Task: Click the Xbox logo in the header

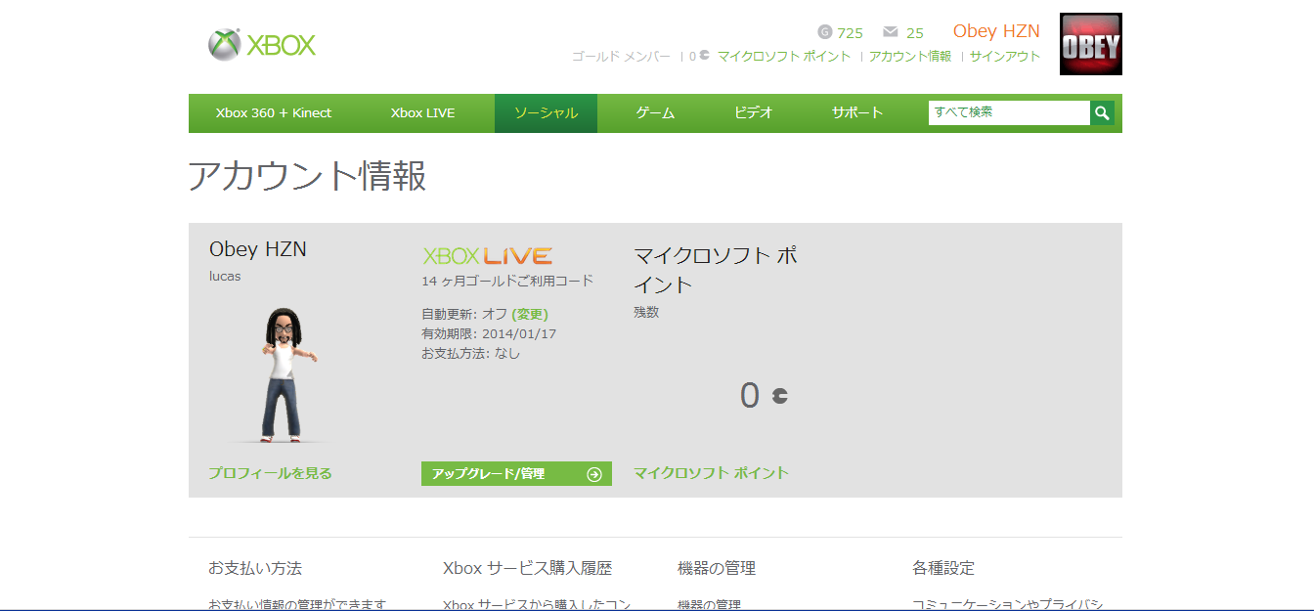Action: pyautogui.click(x=262, y=45)
